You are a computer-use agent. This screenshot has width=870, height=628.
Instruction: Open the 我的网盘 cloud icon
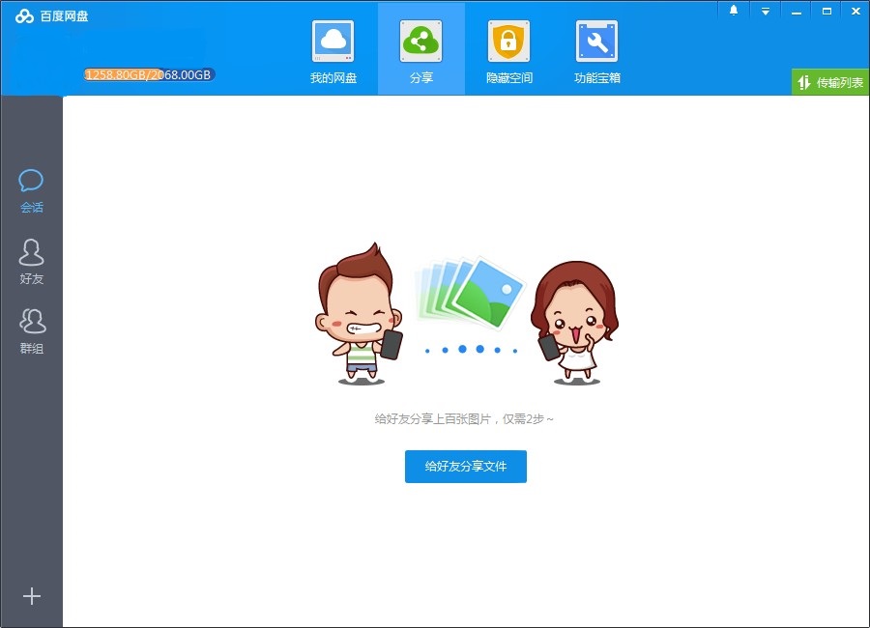point(333,41)
